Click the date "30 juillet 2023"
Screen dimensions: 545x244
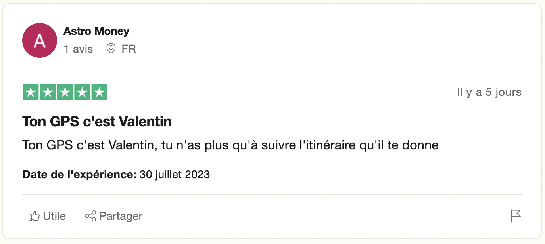tap(175, 174)
